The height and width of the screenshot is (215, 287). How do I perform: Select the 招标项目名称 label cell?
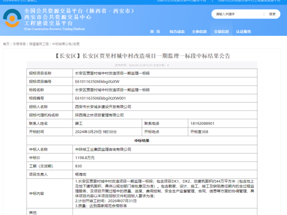click(x=50, y=73)
